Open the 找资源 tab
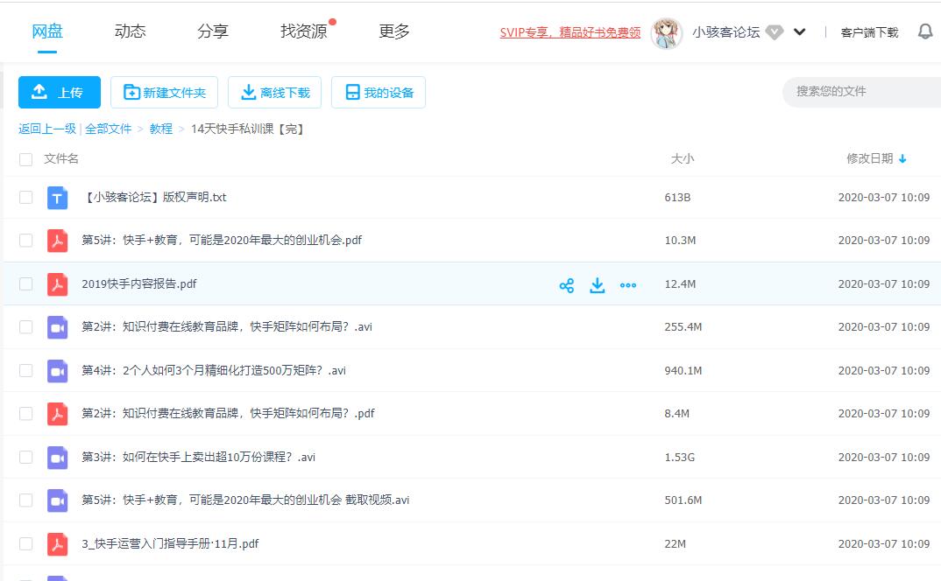Image resolution: width=941 pixels, height=581 pixels. pyautogui.click(x=304, y=31)
